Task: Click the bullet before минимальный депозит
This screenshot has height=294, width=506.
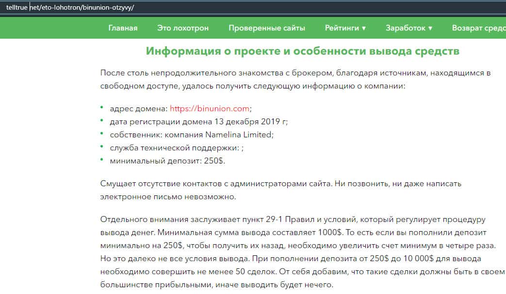Action: tap(102, 161)
